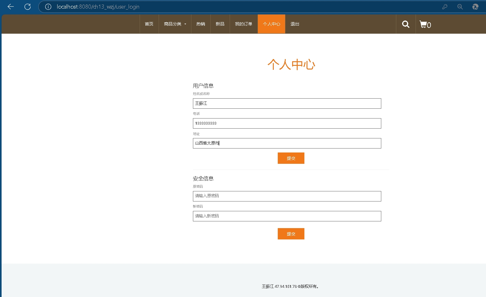Go to 首页 in navigation bar
Image resolution: width=486 pixels, height=297 pixels.
click(149, 24)
